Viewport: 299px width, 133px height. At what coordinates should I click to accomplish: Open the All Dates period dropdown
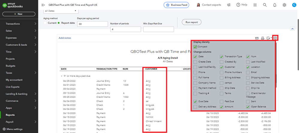(x=61, y=11)
